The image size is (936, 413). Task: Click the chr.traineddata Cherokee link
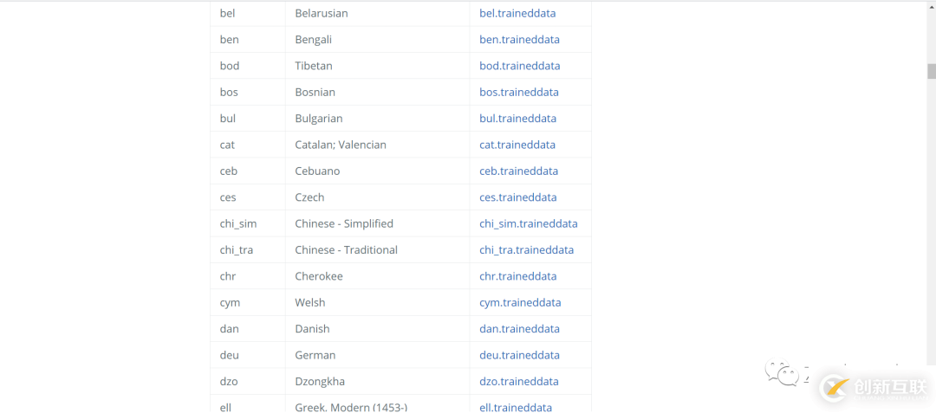(517, 276)
